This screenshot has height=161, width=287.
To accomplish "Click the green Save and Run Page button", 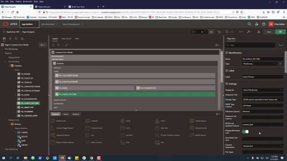I will 280,32.
